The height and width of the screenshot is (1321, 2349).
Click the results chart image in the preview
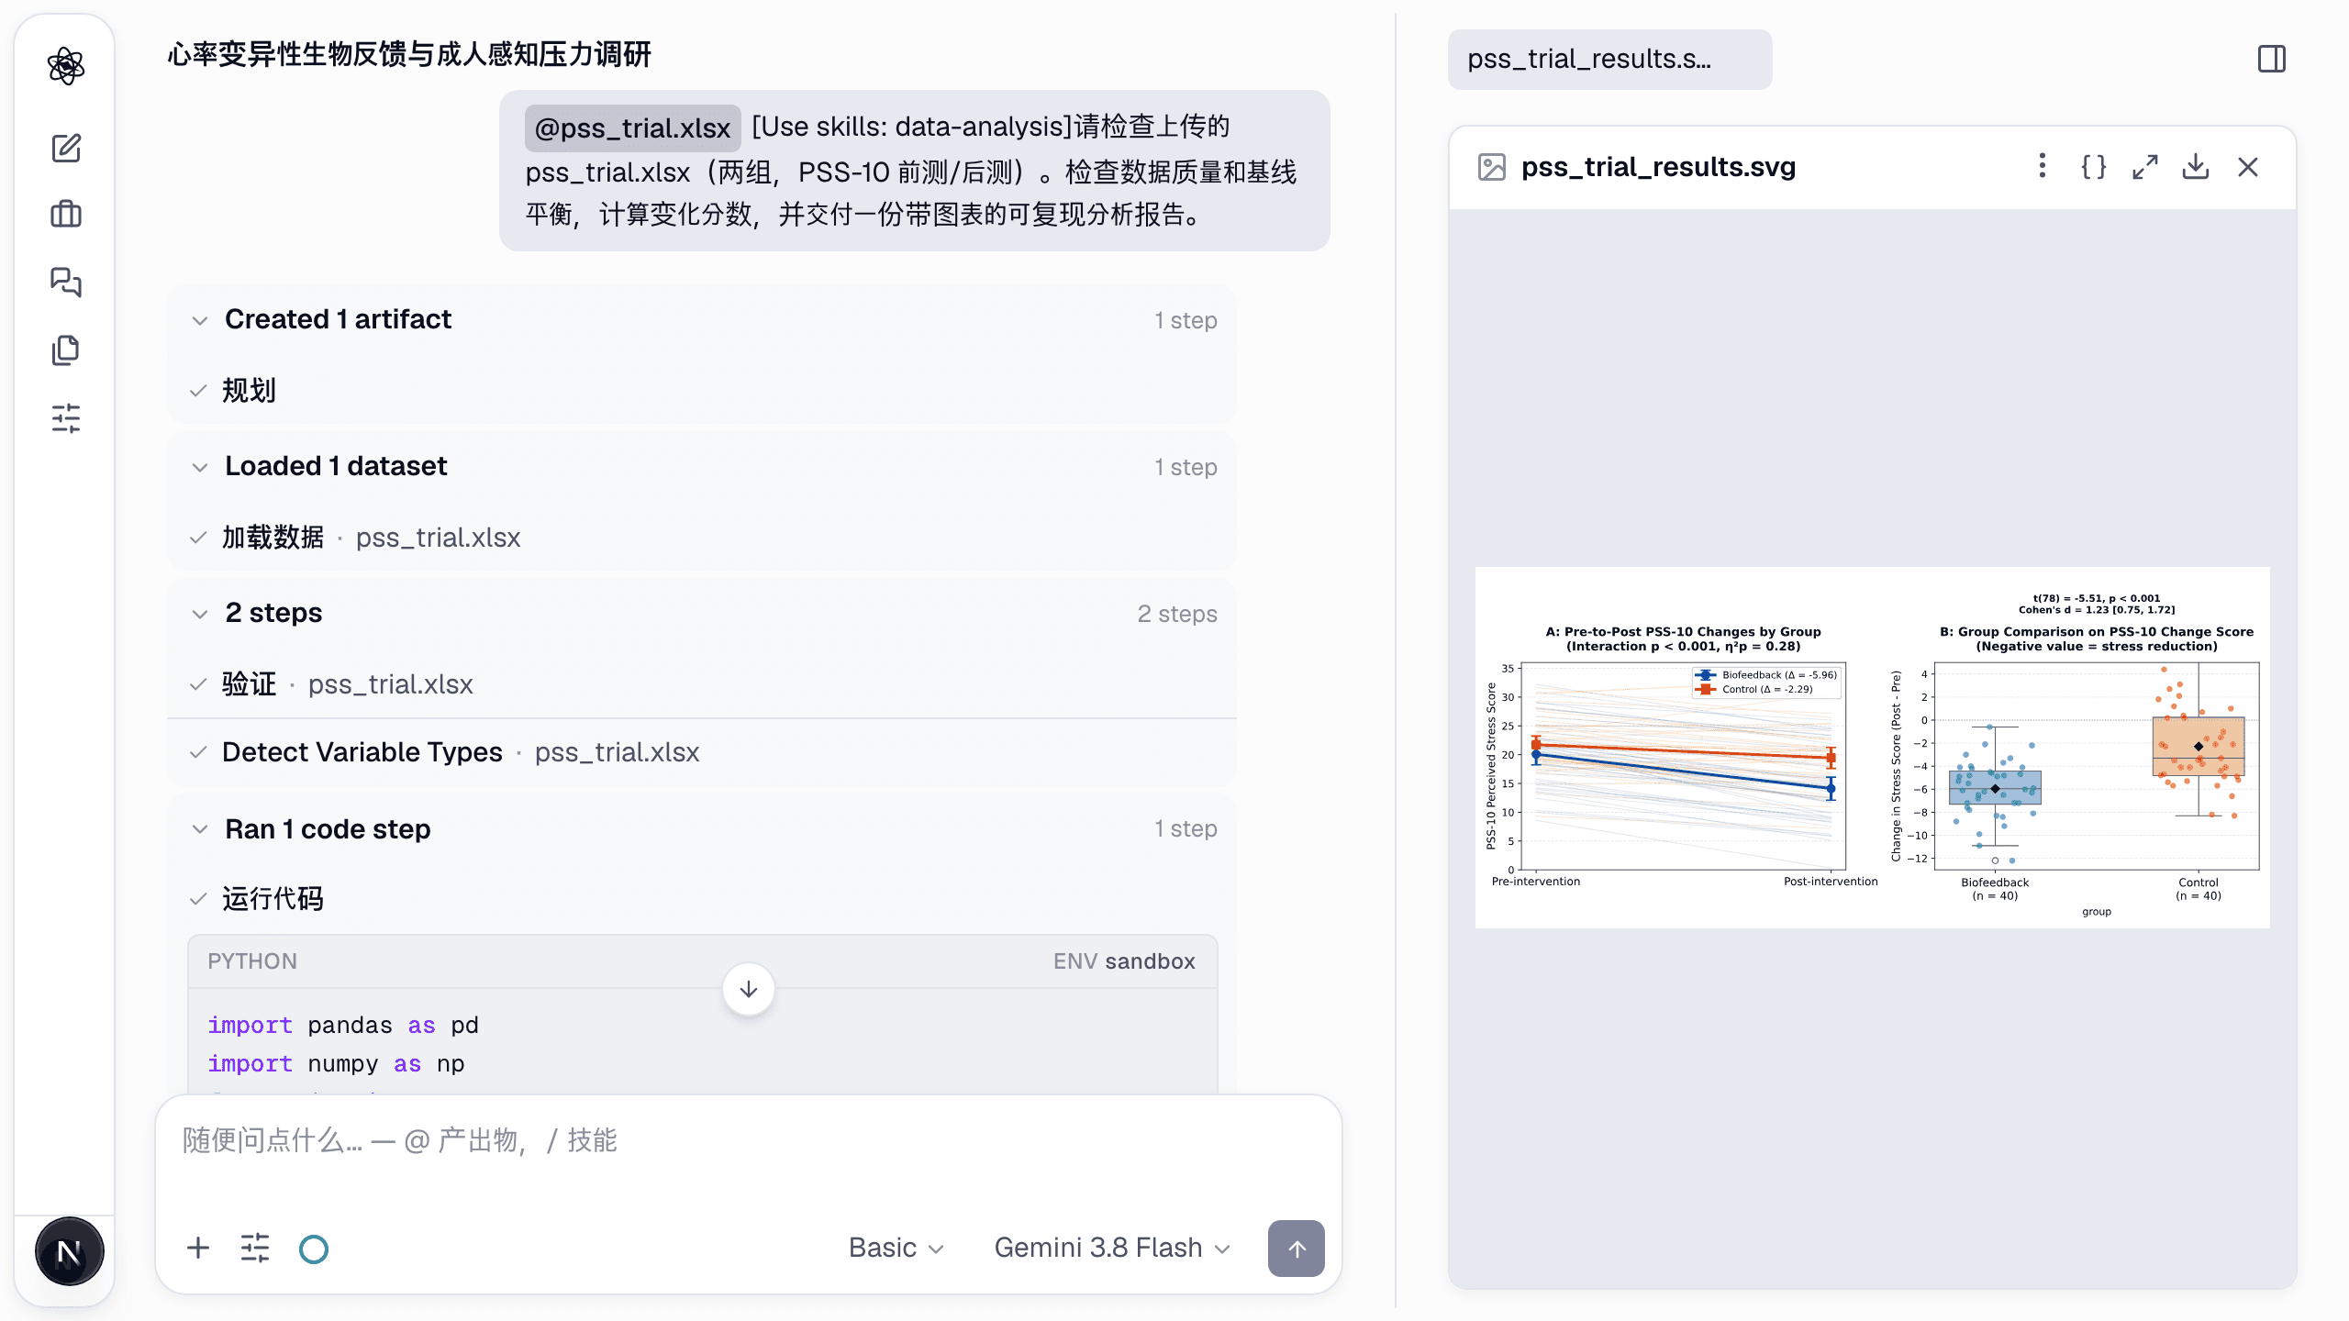tap(1872, 748)
